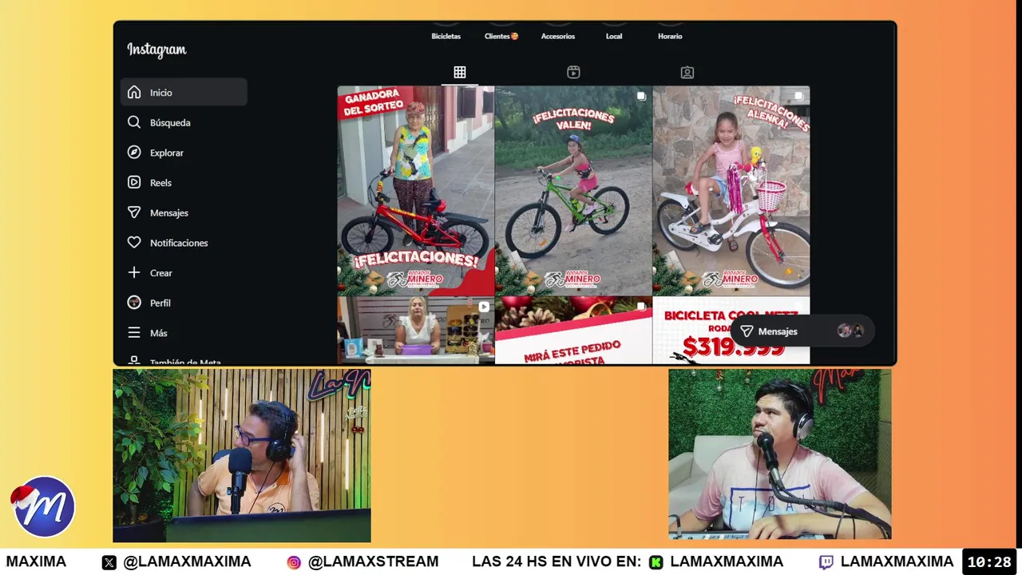Click the Notificaciones label
Screen dimensions: 1022x575
(x=179, y=243)
